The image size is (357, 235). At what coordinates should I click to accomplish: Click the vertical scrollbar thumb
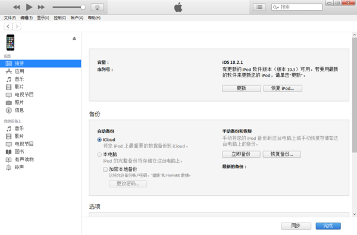pyautogui.click(x=355, y=95)
